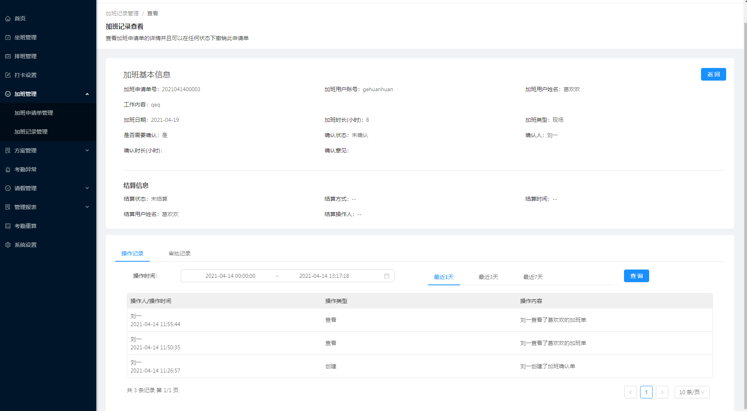Click the start datetime 2021-04-14 00:00:00 field
Screen dimensions: 747x411
(230, 276)
